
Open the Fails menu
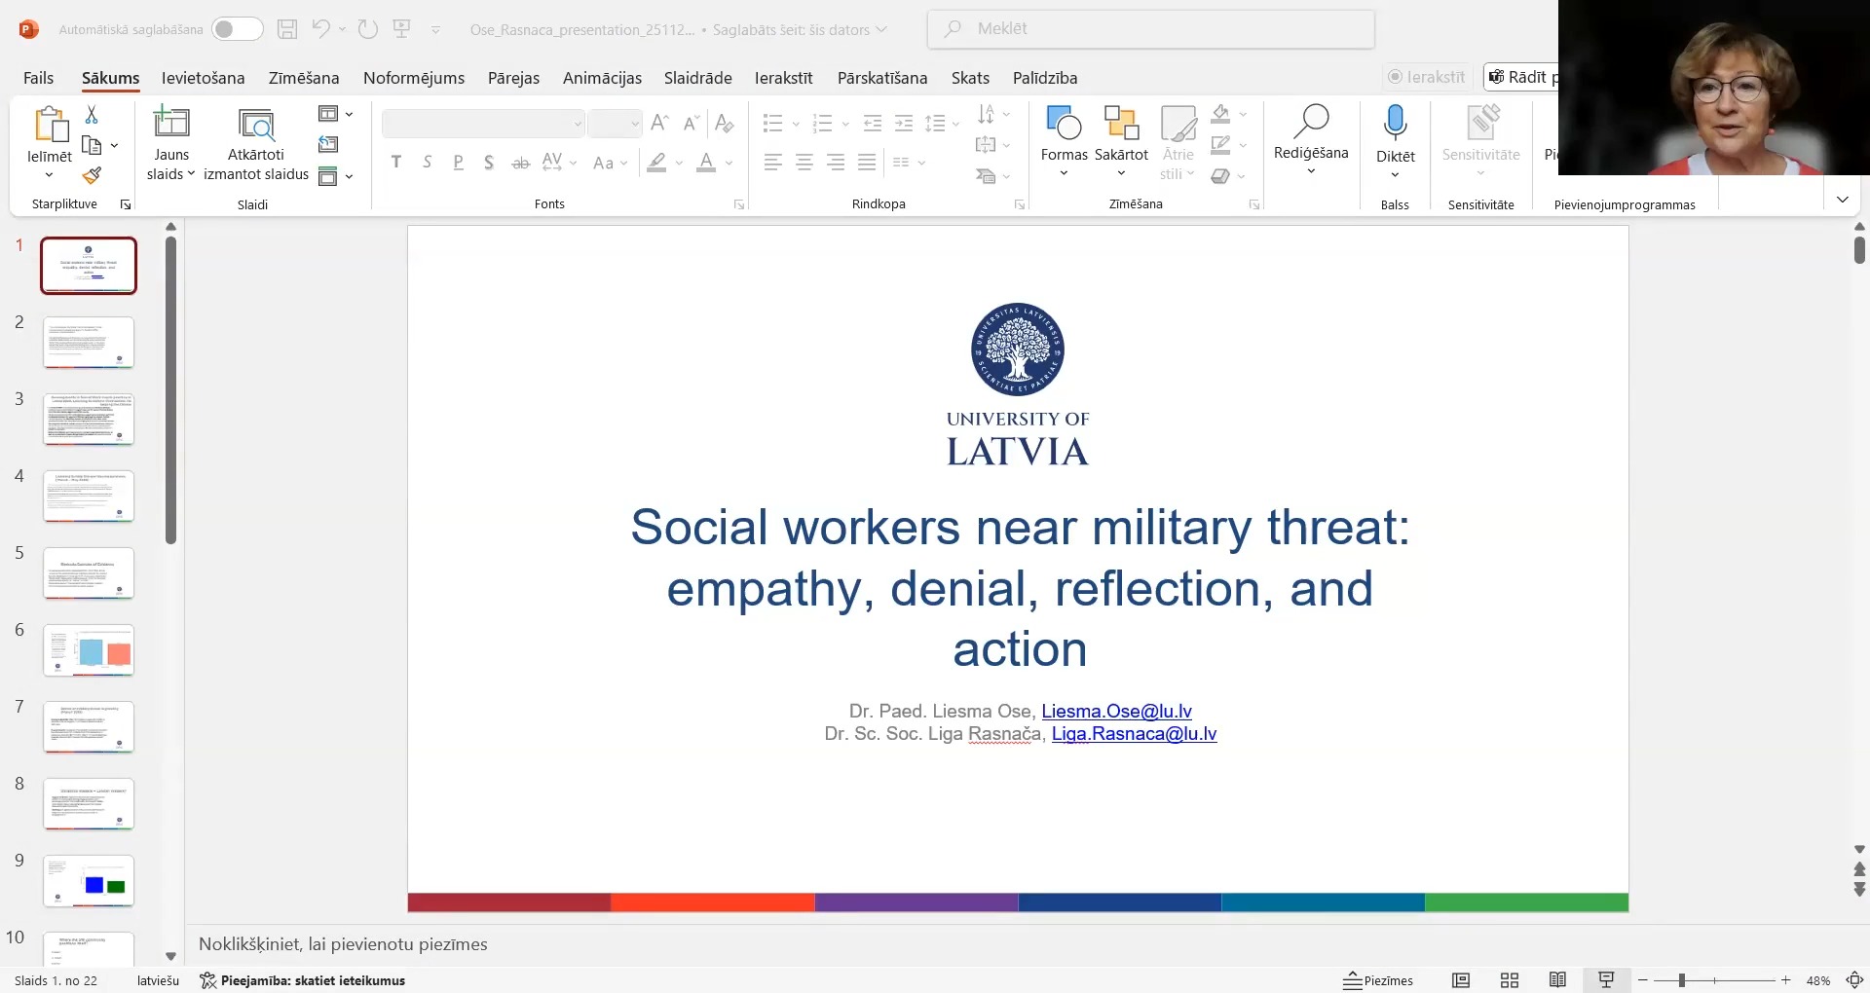click(x=38, y=78)
